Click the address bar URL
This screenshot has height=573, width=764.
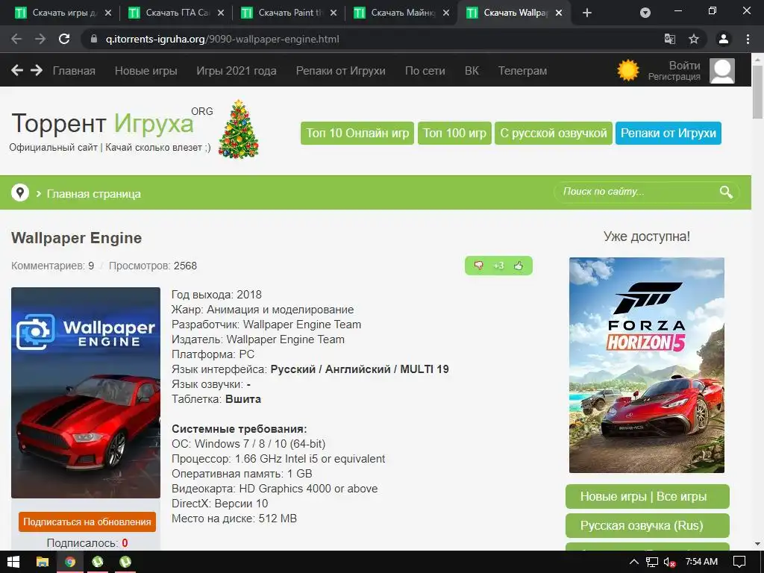point(222,39)
